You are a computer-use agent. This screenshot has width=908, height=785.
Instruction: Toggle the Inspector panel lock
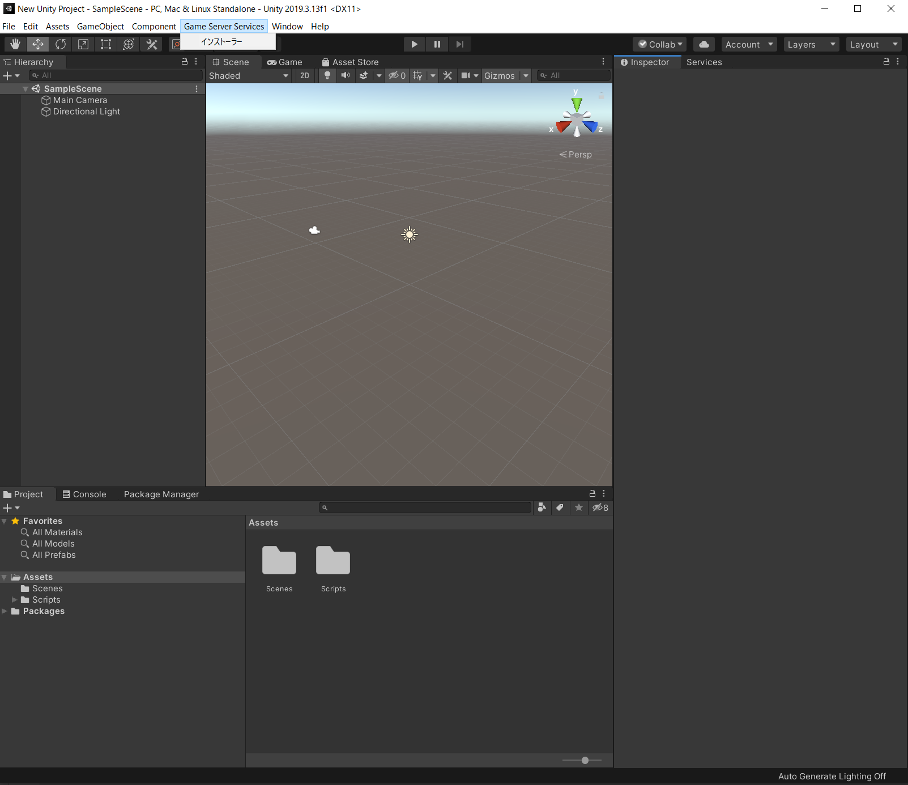(886, 62)
